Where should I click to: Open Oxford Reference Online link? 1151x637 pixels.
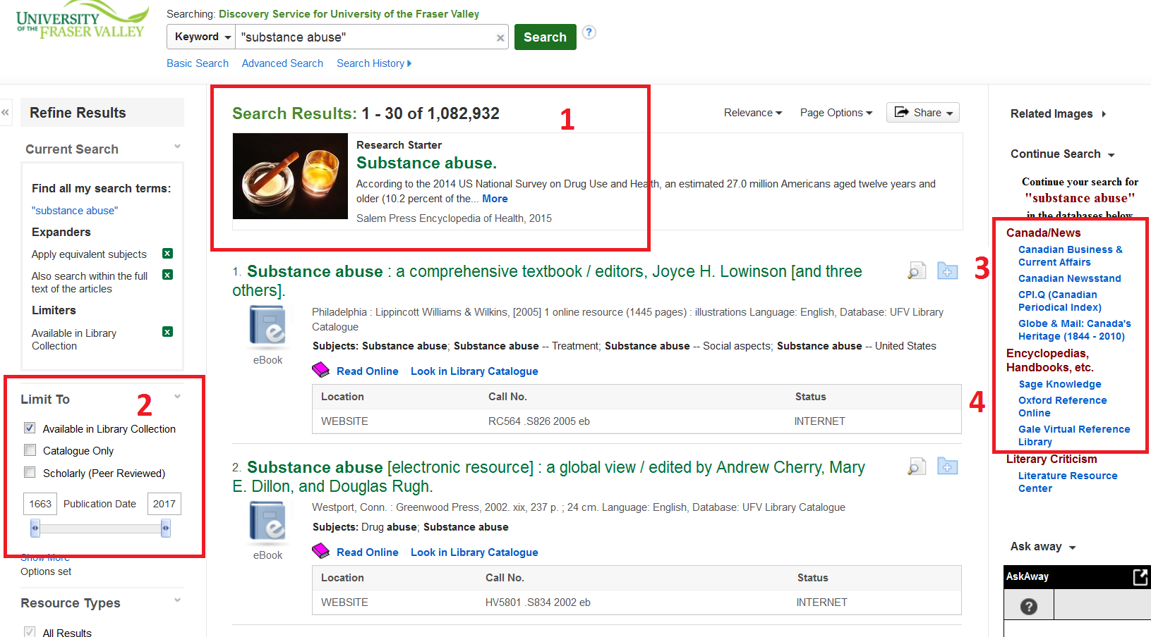click(x=1062, y=407)
